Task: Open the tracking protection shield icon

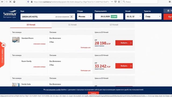Action: 28,2
